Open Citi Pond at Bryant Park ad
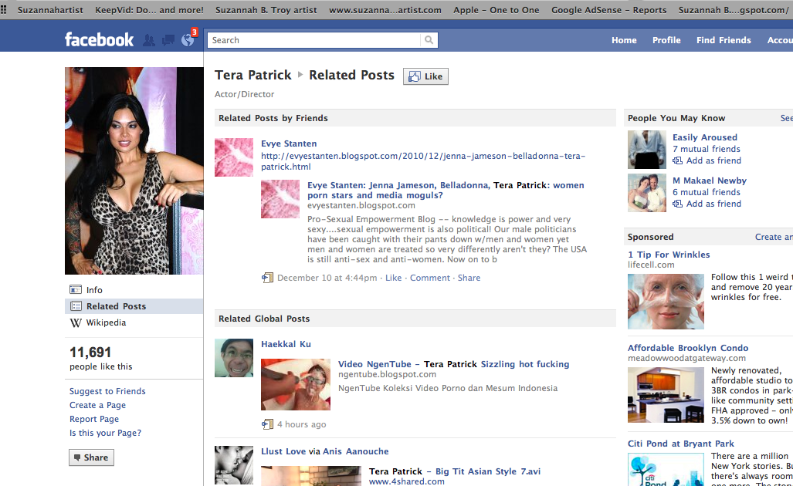The image size is (793, 486). click(x=681, y=444)
